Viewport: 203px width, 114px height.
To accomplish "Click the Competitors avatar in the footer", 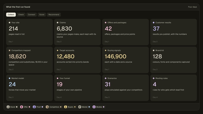I will [47, 107].
